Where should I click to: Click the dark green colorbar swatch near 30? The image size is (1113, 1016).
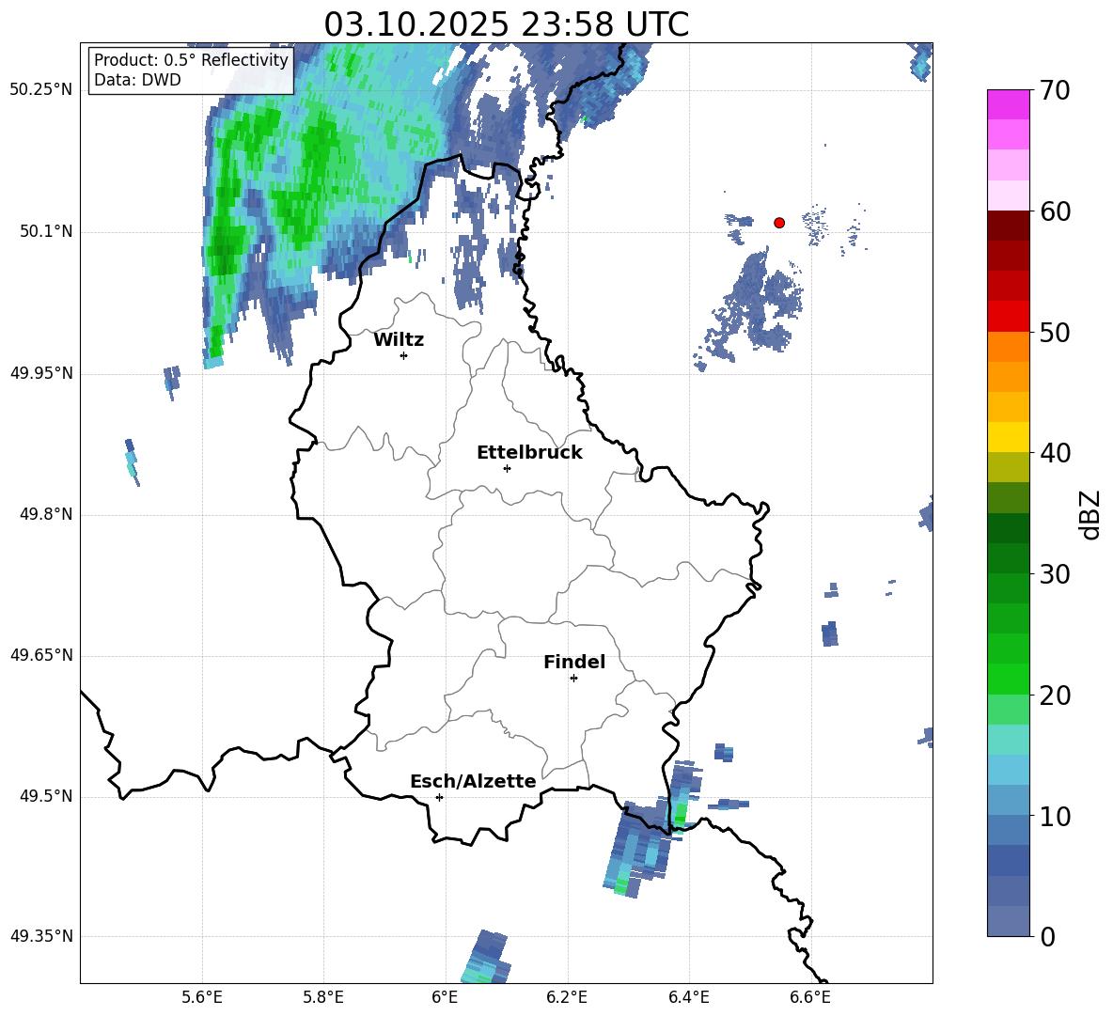(1008, 558)
